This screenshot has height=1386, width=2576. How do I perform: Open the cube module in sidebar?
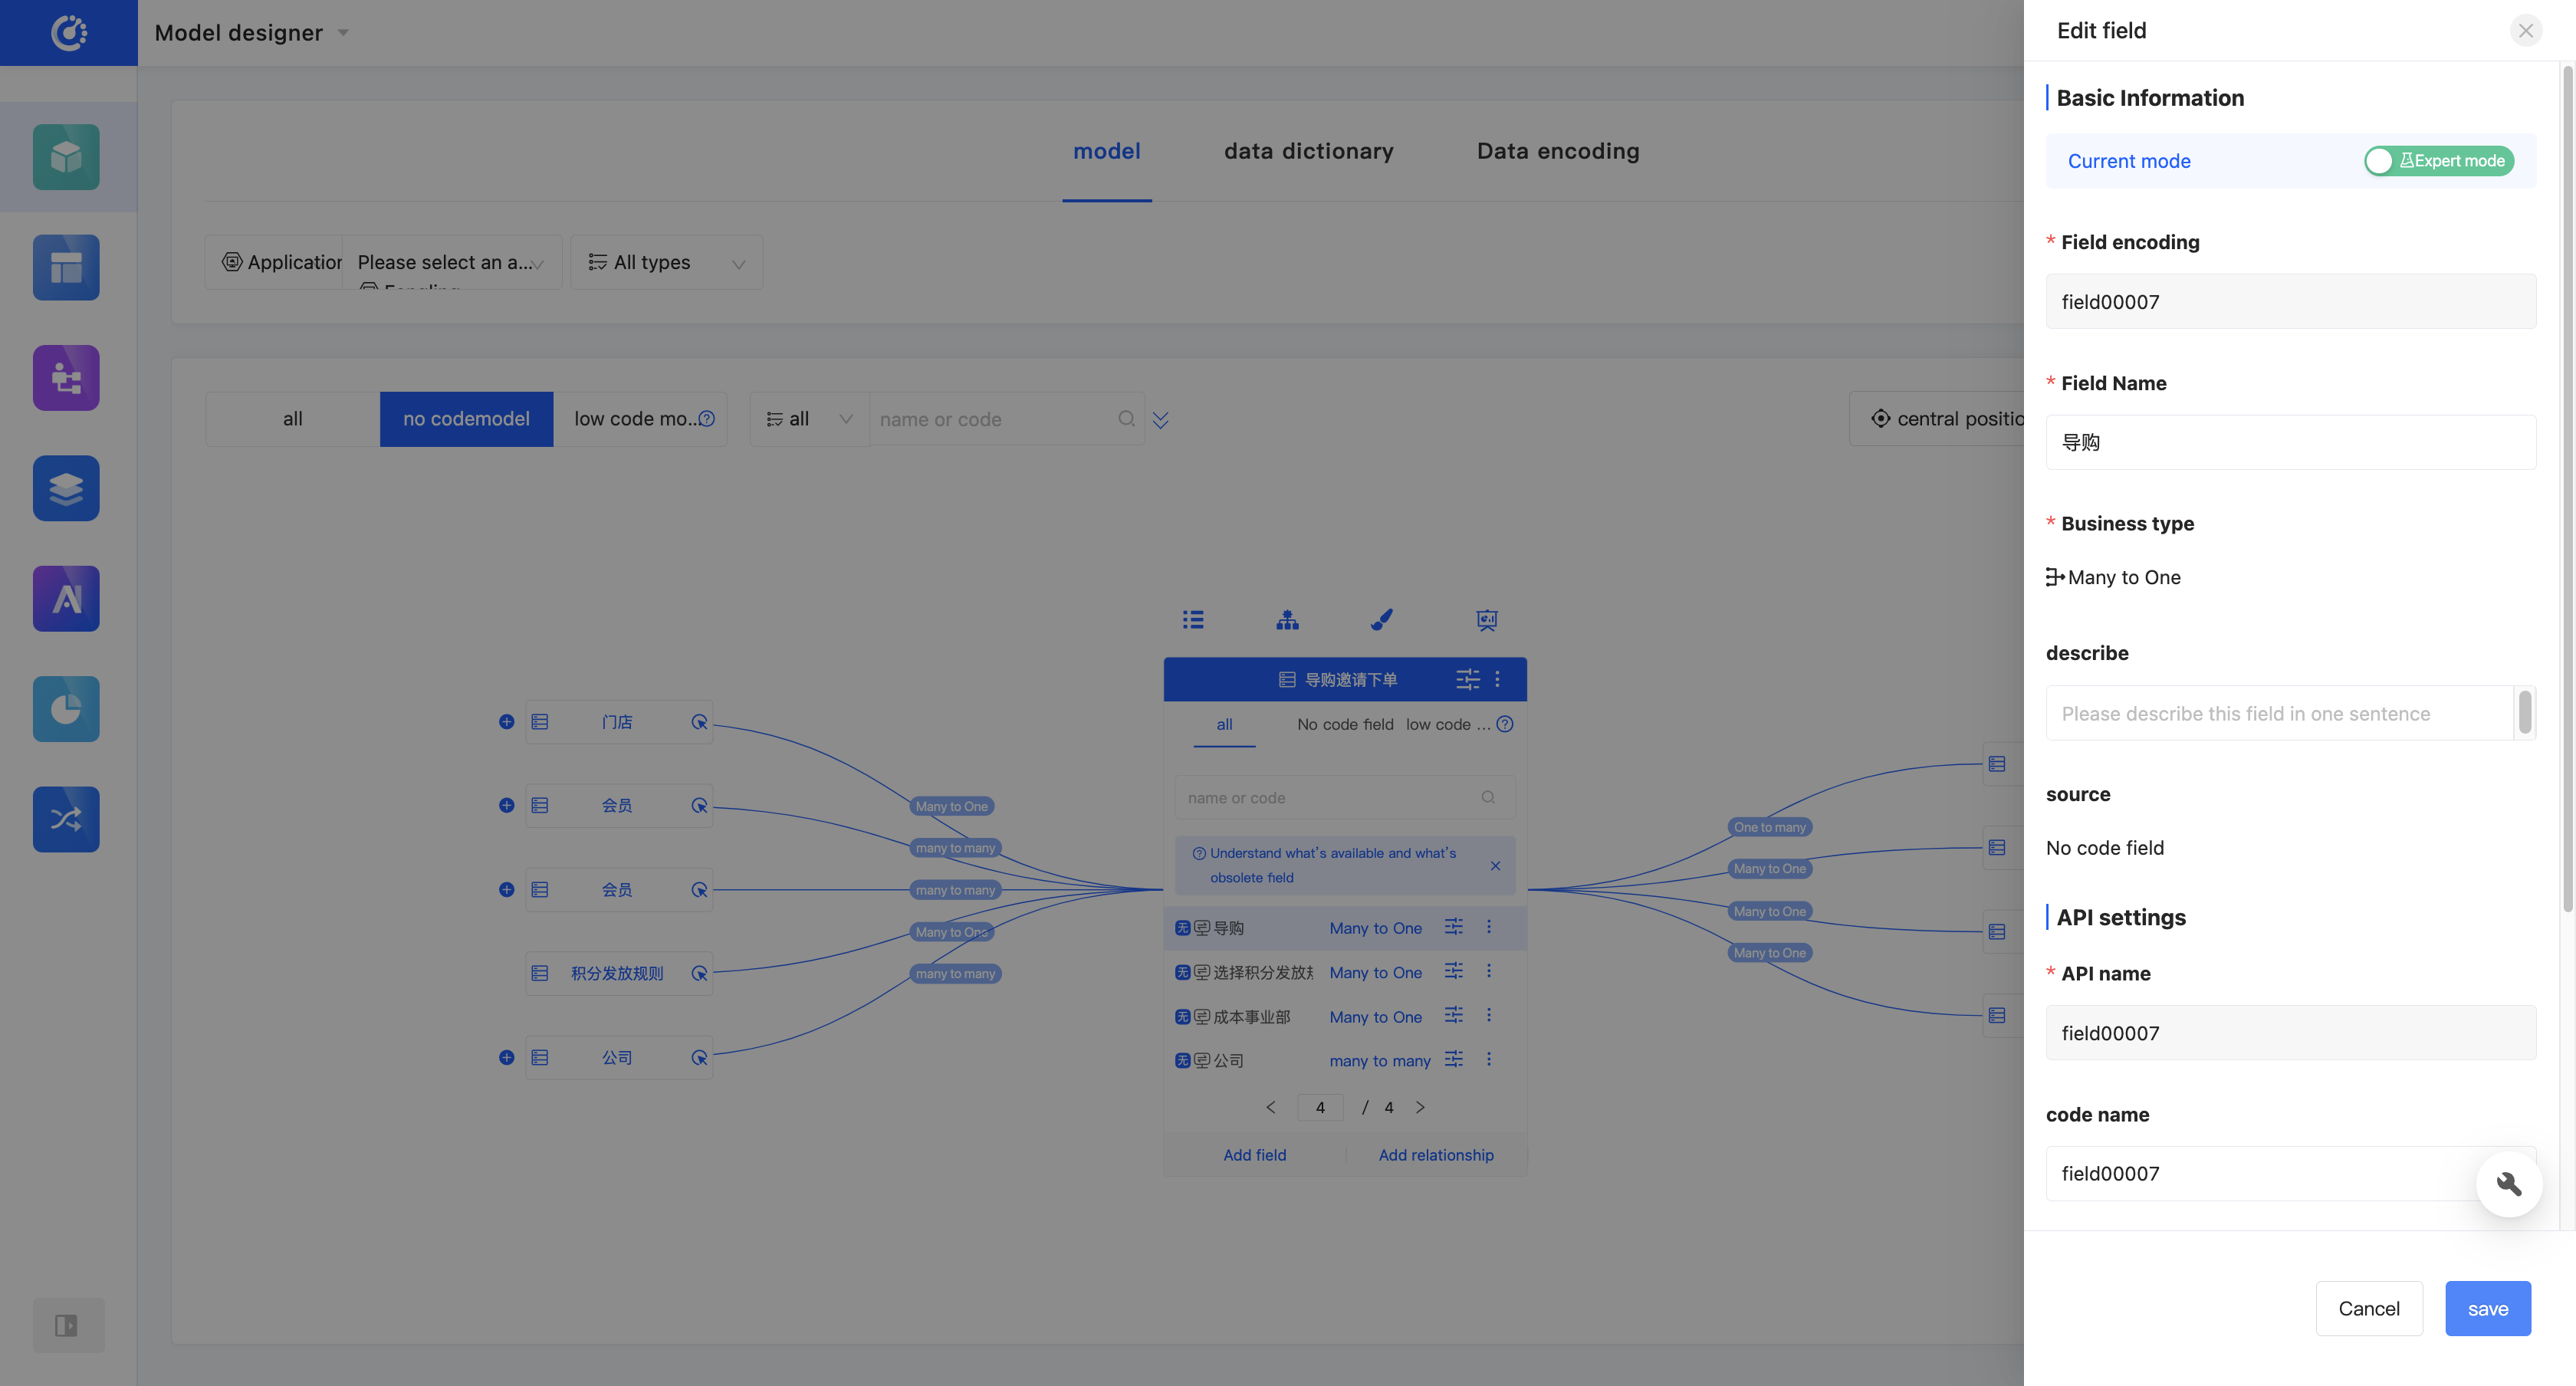(x=66, y=157)
